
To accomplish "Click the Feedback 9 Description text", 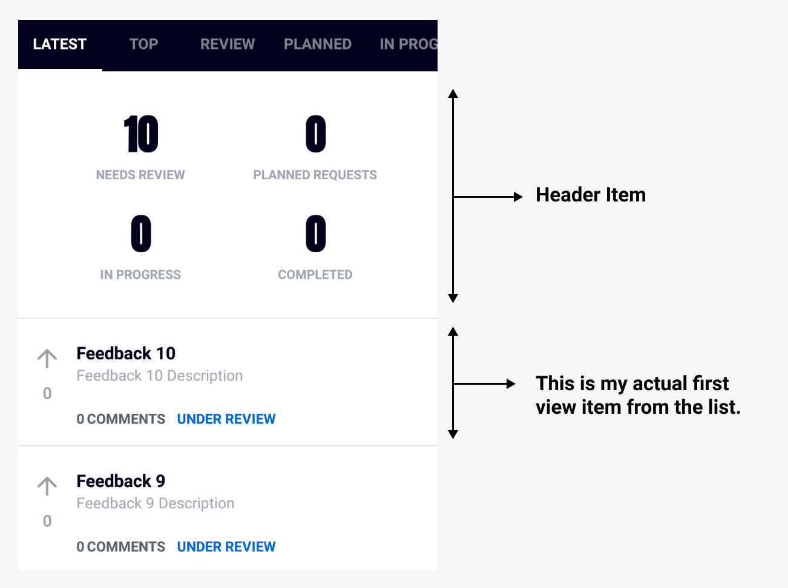I will 156,503.
